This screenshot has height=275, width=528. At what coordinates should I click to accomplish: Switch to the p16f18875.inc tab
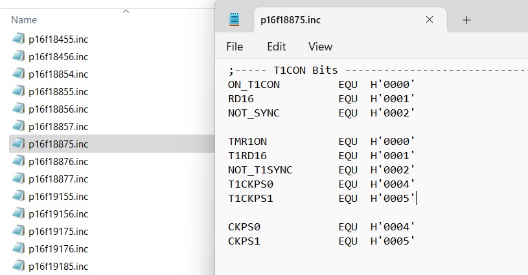pyautogui.click(x=290, y=20)
